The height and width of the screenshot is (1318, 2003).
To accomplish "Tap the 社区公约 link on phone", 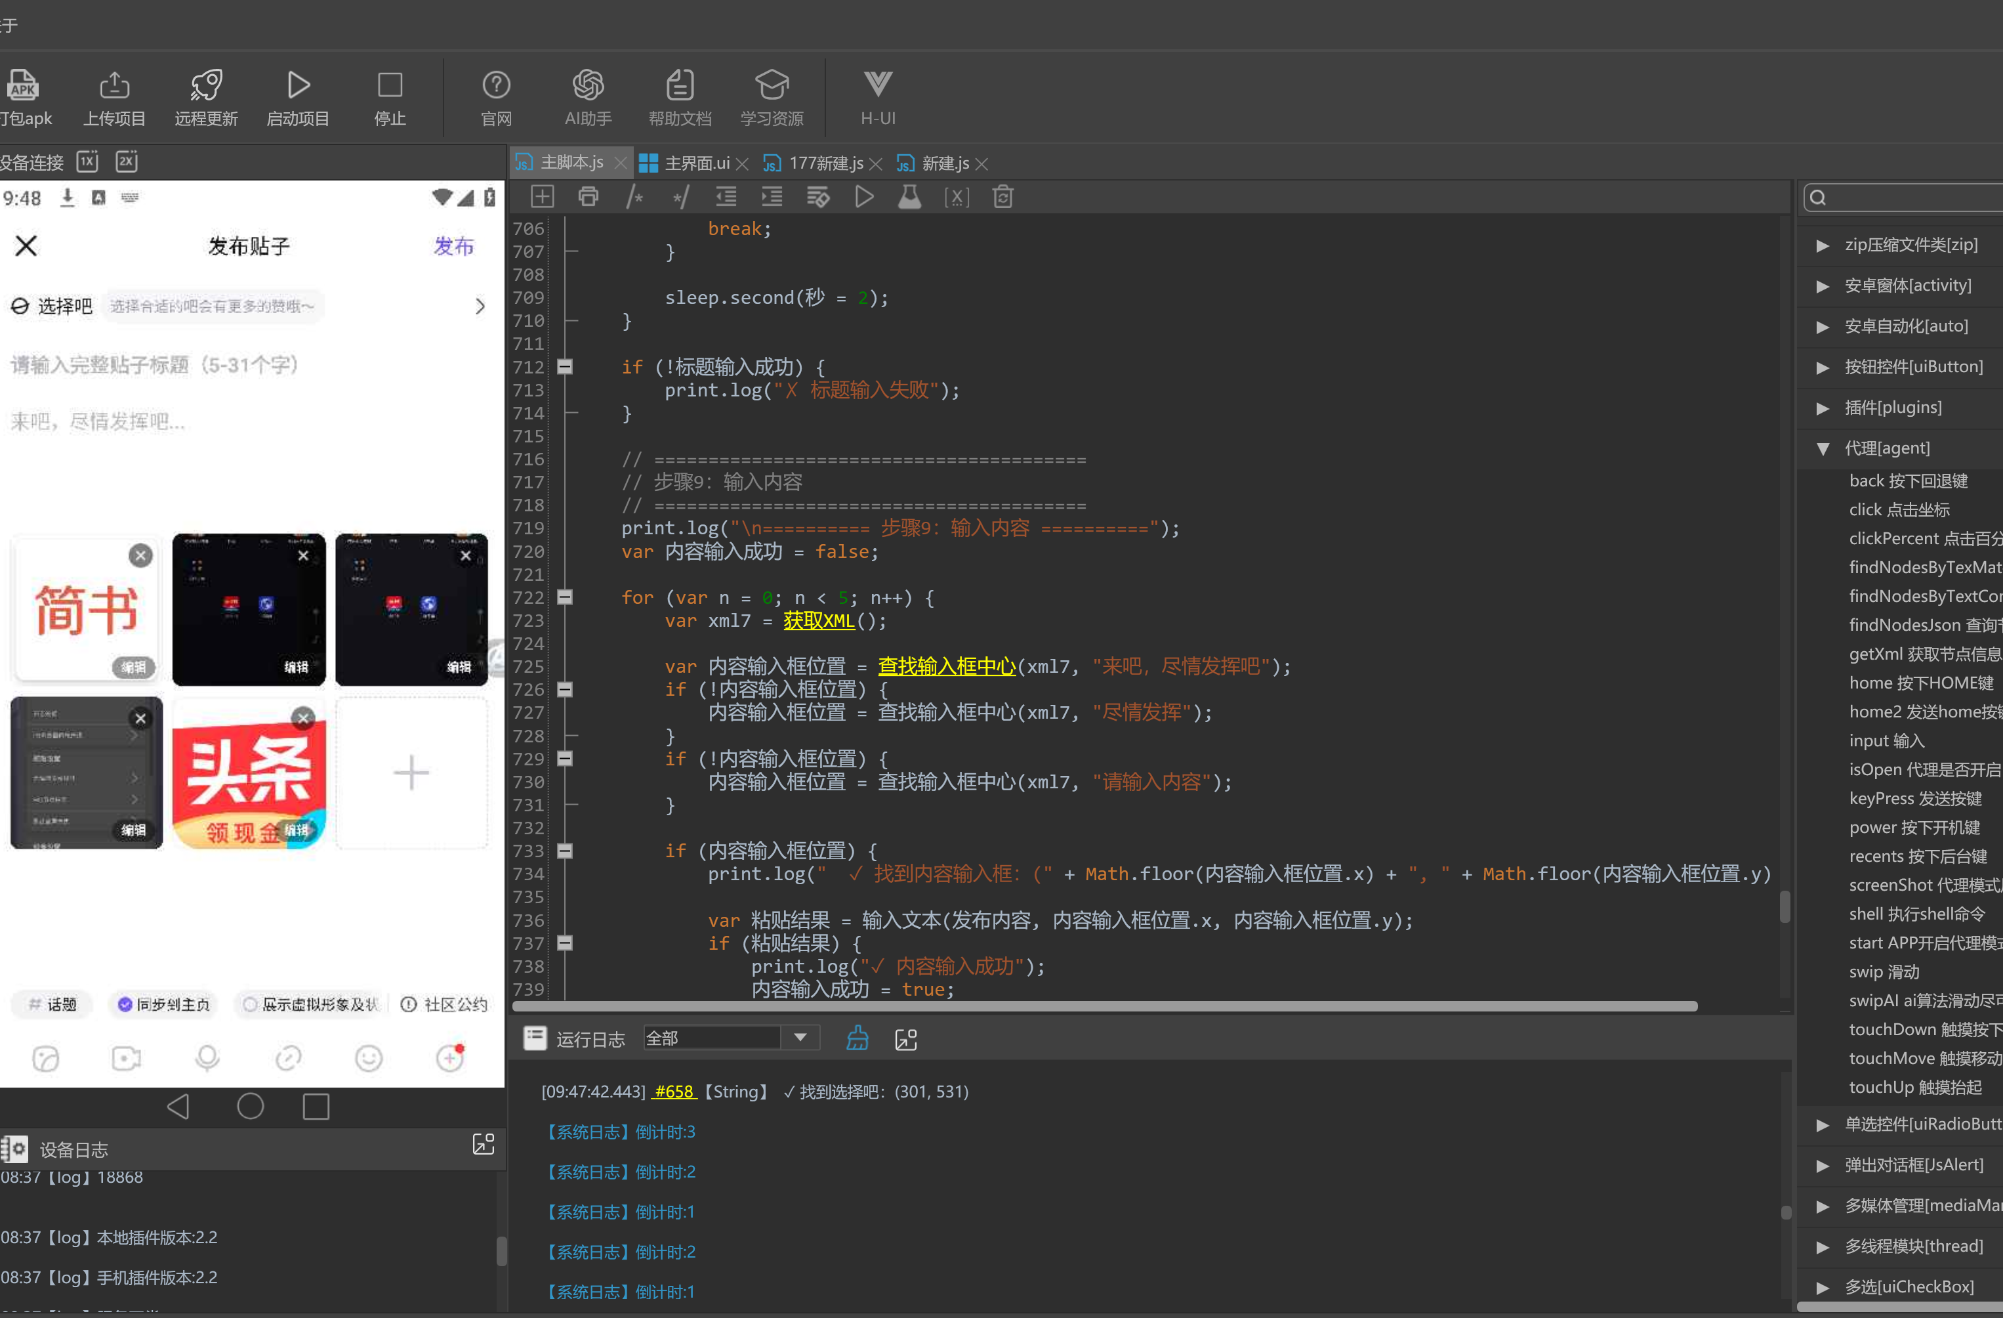I will click(x=444, y=1004).
